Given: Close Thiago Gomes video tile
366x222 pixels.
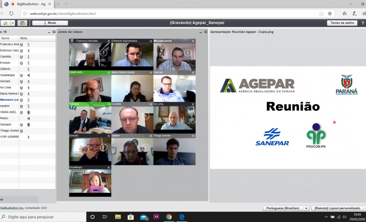Looking at the screenshot, I should click(193, 136).
